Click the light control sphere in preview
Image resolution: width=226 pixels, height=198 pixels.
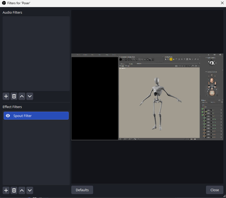click(211, 63)
